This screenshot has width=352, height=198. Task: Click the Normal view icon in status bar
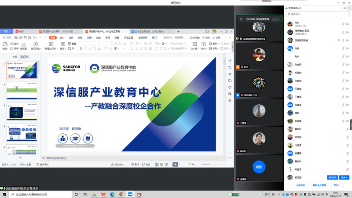157,165
